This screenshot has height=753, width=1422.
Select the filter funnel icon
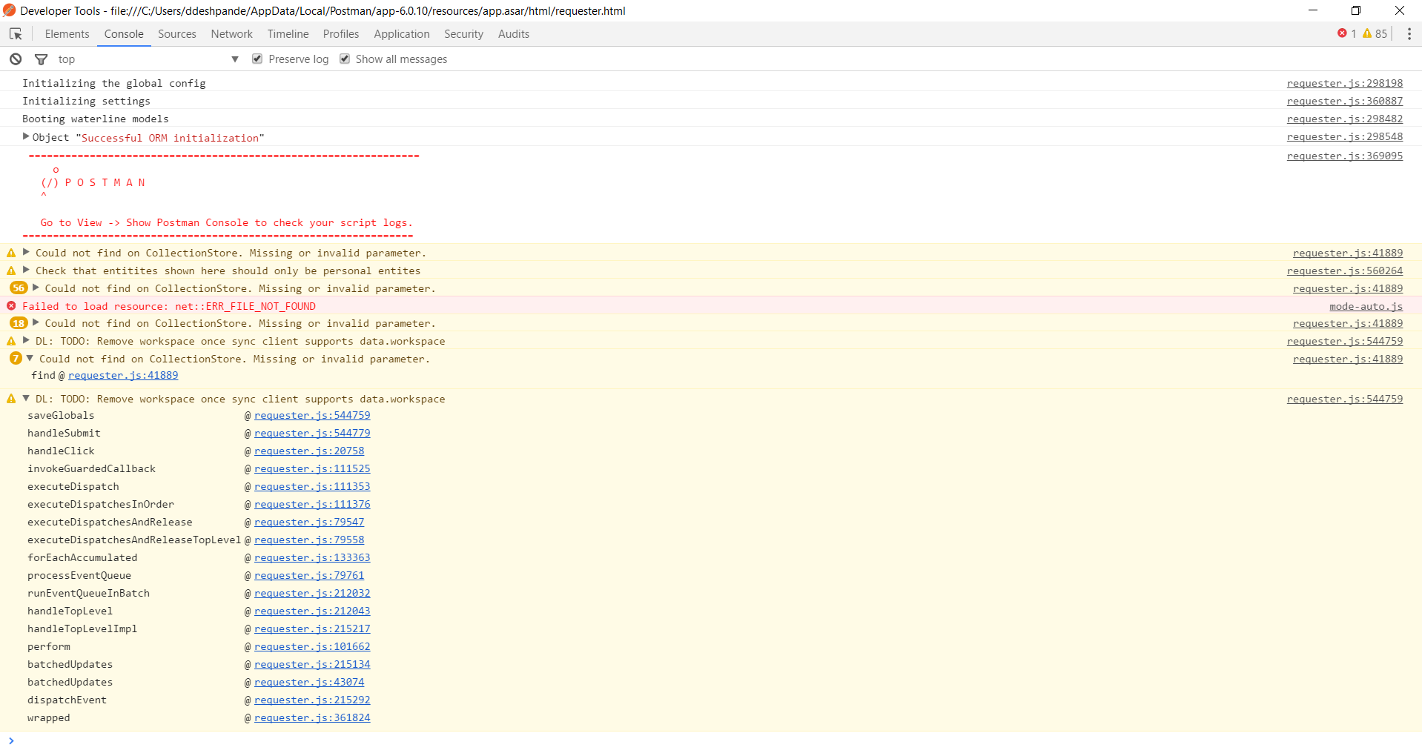pyautogui.click(x=41, y=59)
